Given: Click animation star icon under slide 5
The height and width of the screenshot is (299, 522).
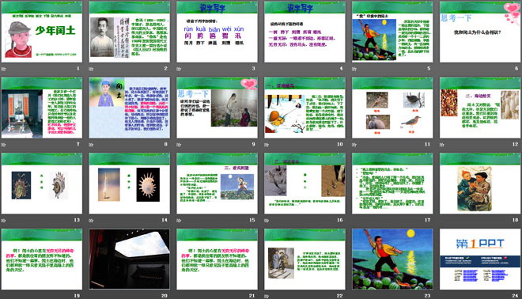Looking at the screenshot, I should pos(354,69).
